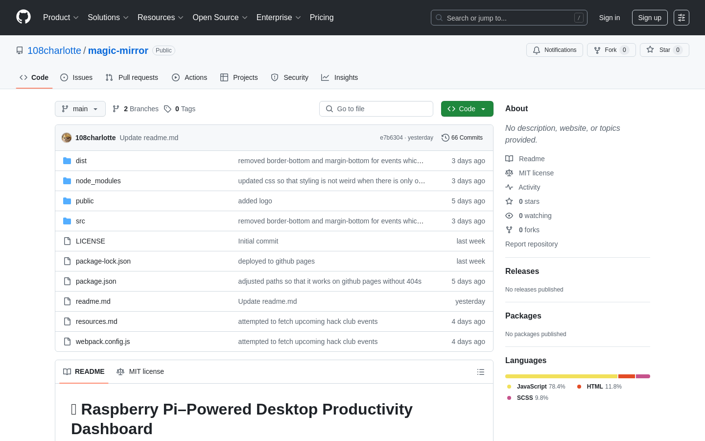Switch to the Projects tab
The height and width of the screenshot is (441, 705).
click(x=239, y=77)
